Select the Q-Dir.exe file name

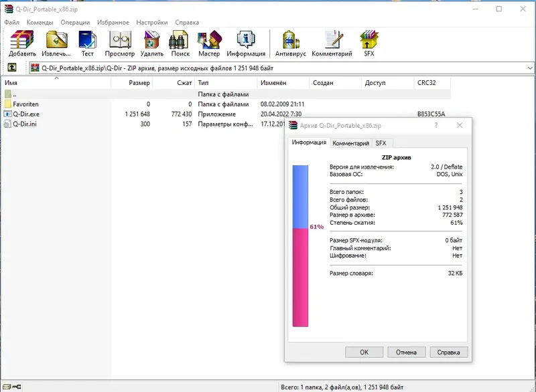click(x=26, y=114)
